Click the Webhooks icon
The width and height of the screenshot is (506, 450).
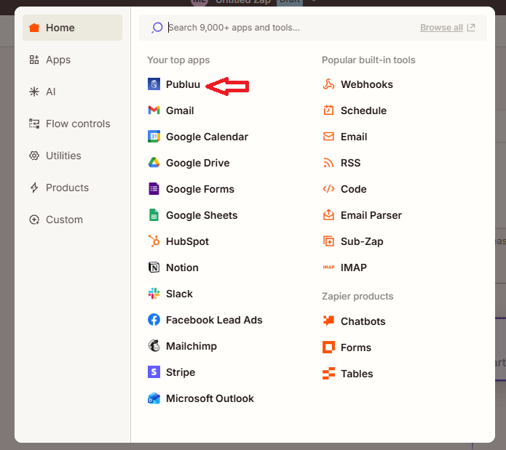tap(328, 84)
